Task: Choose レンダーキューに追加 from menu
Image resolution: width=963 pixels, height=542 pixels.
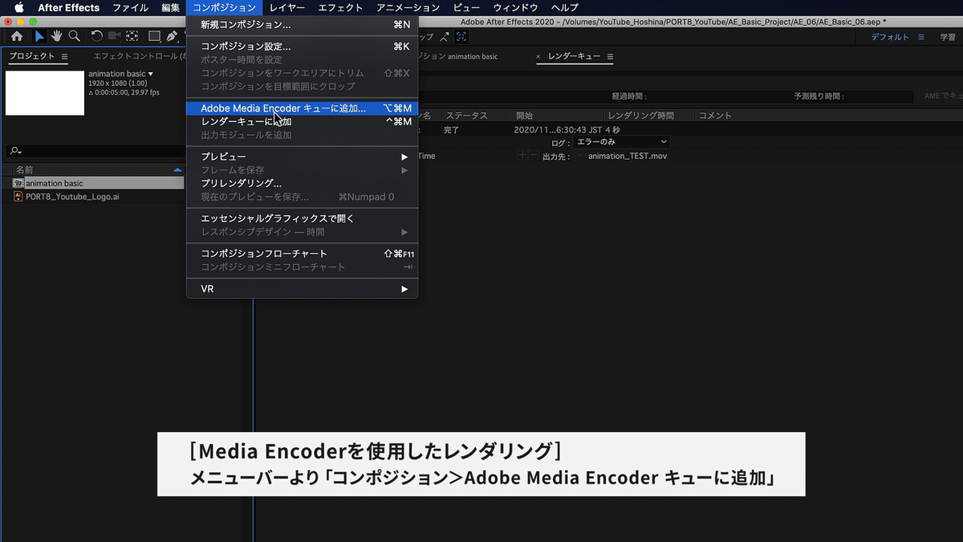Action: pos(302,121)
